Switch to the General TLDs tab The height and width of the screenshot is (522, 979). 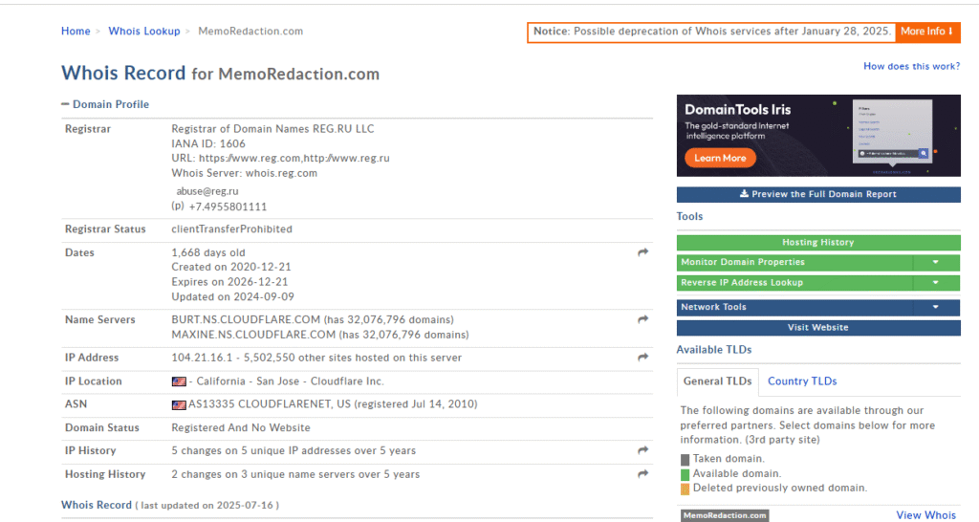717,381
